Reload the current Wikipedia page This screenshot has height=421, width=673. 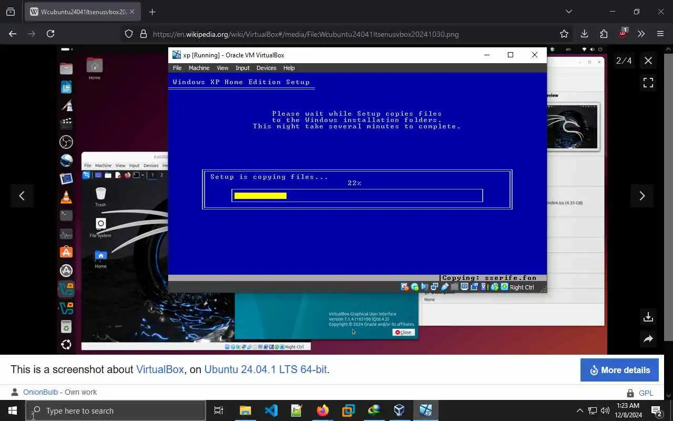(50, 34)
